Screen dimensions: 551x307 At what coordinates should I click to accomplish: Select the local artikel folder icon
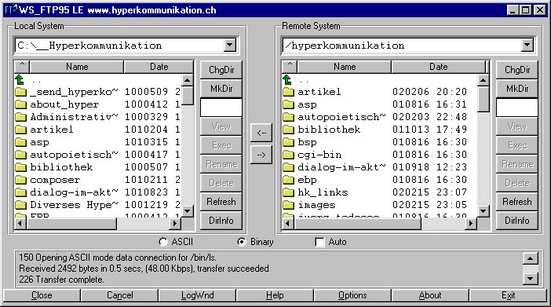(20, 130)
